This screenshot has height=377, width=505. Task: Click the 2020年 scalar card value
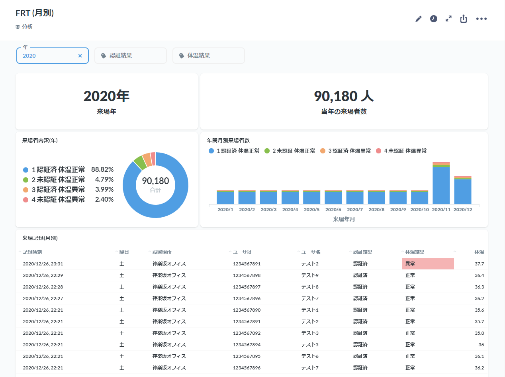(106, 96)
